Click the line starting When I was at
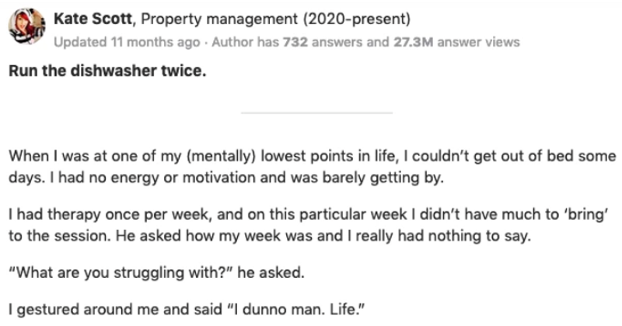Image resolution: width=622 pixels, height=326 pixels. 311,155
